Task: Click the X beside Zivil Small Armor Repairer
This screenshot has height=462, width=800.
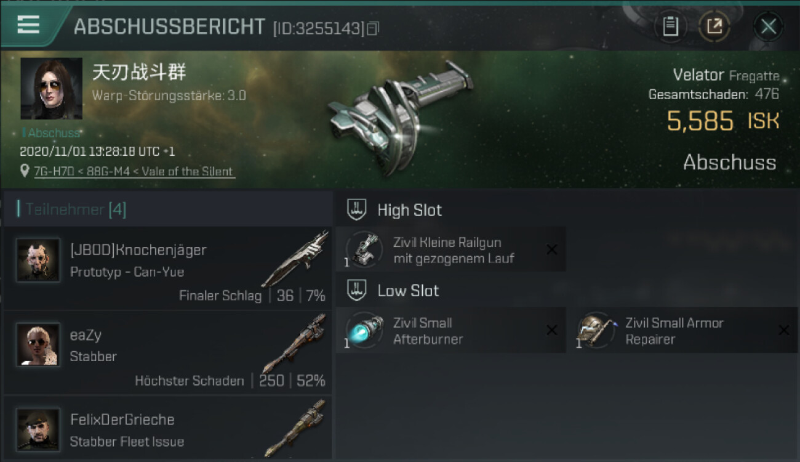Action: click(784, 331)
